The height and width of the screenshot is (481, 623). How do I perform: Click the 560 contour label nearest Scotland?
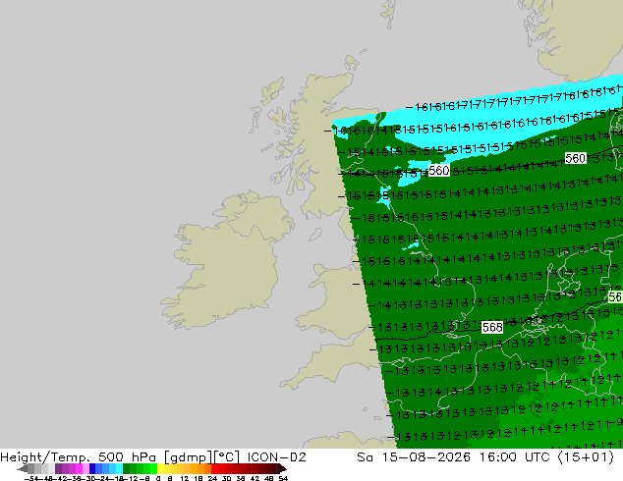click(x=439, y=171)
